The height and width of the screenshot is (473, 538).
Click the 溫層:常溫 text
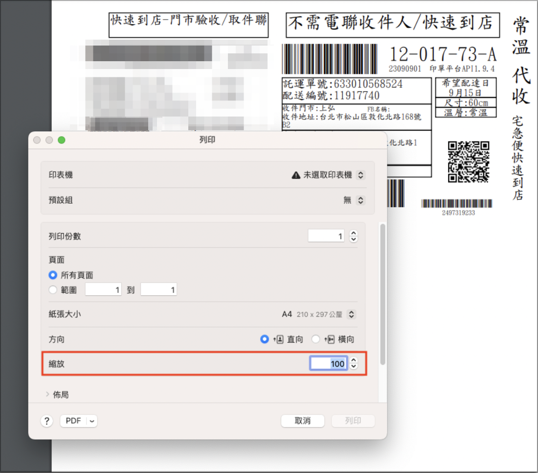point(466,113)
